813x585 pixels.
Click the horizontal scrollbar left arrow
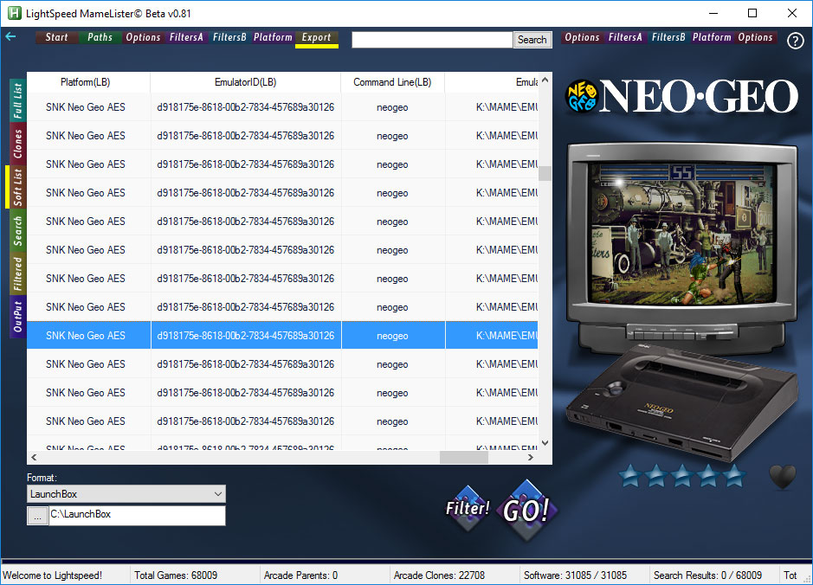pos(35,458)
